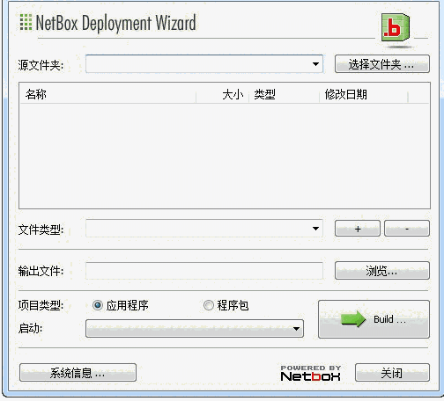Viewport: 444px width, 401px height.
Task: Click the 输出文件 input field
Action: tap(204, 271)
